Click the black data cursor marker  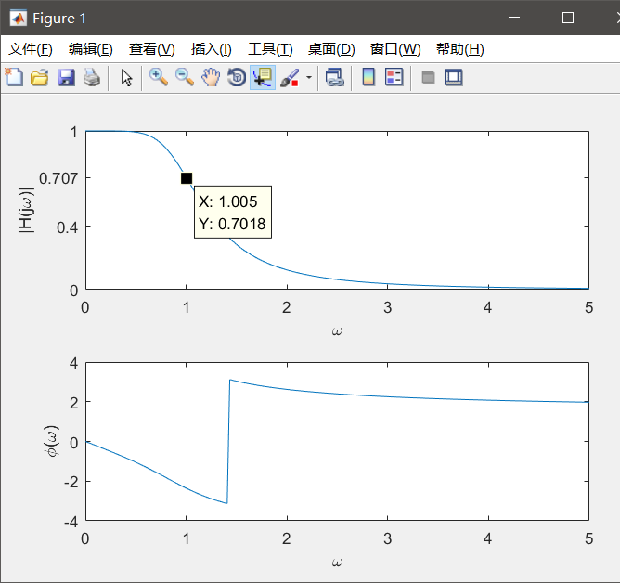187,178
